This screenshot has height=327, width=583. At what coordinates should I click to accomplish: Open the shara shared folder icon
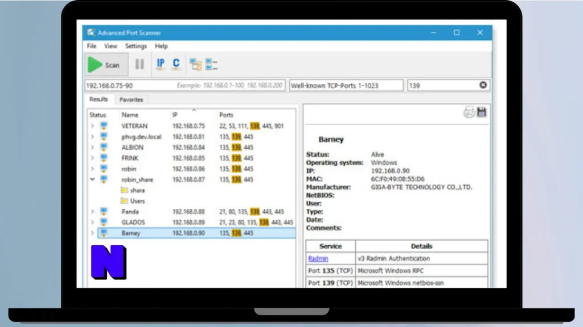click(125, 190)
